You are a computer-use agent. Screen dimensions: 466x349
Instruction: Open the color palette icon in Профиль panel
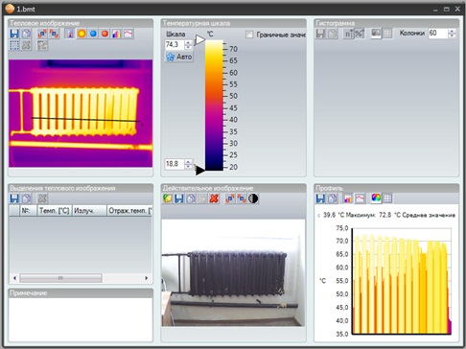376,198
